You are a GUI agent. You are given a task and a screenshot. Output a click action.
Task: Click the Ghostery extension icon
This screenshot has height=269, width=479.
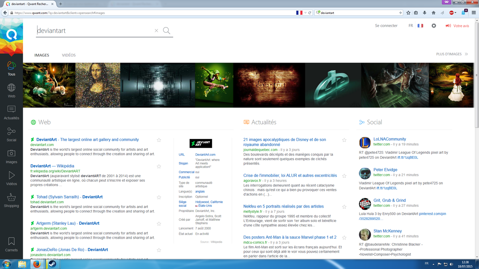[464, 12]
